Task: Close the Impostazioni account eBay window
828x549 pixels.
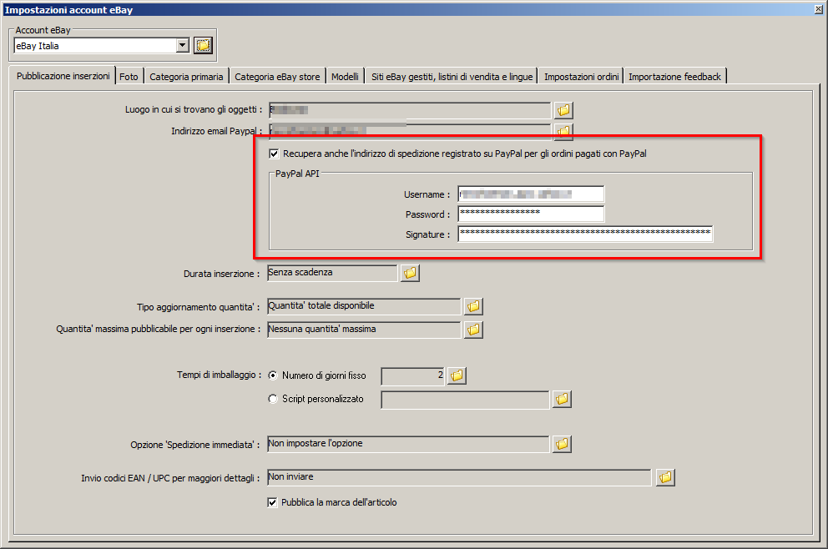Action: (x=819, y=9)
